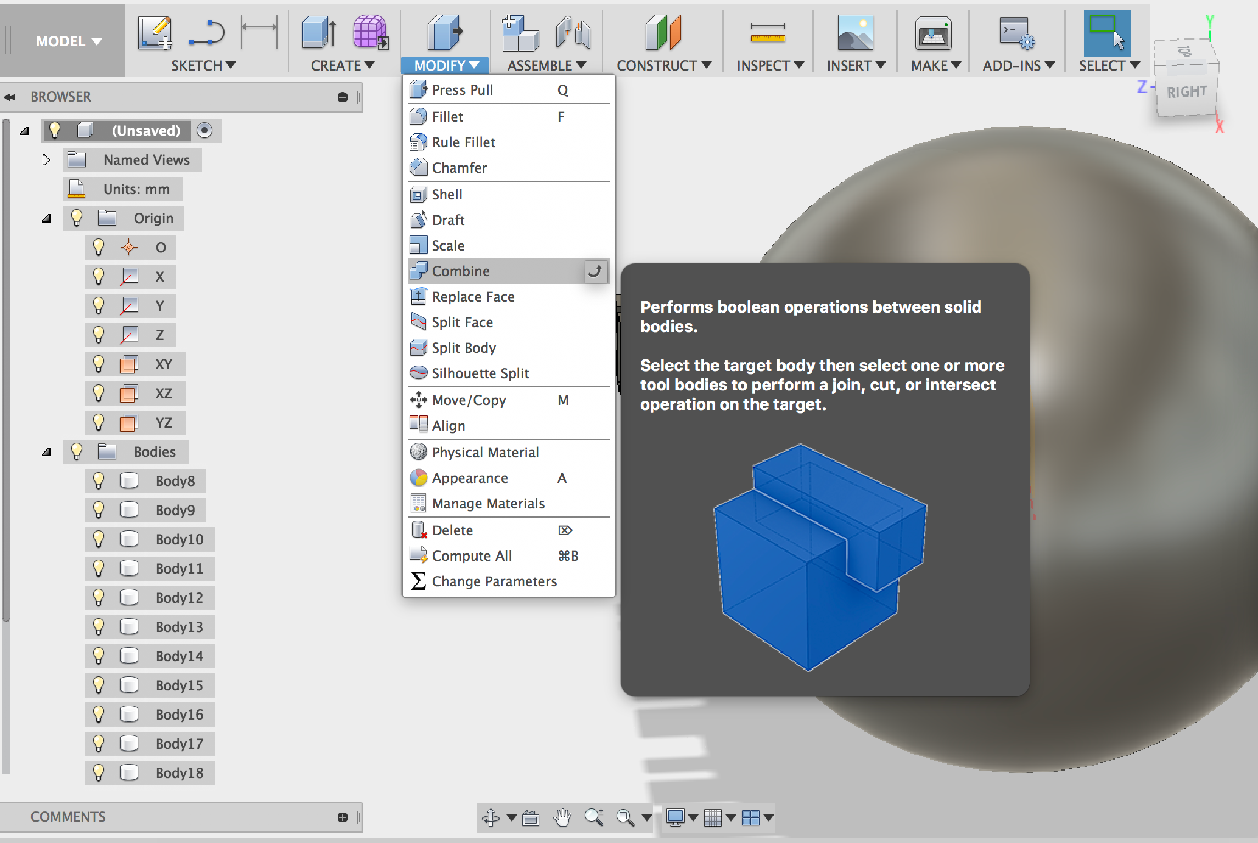Click the Press Pull toolbar icon
The height and width of the screenshot is (843, 1258).
coord(445,33)
